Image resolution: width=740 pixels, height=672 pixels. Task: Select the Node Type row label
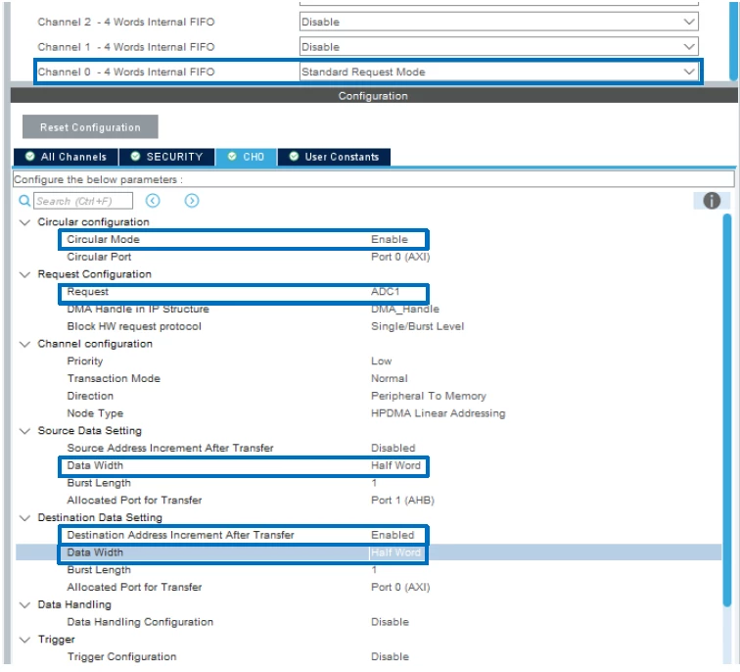point(95,413)
